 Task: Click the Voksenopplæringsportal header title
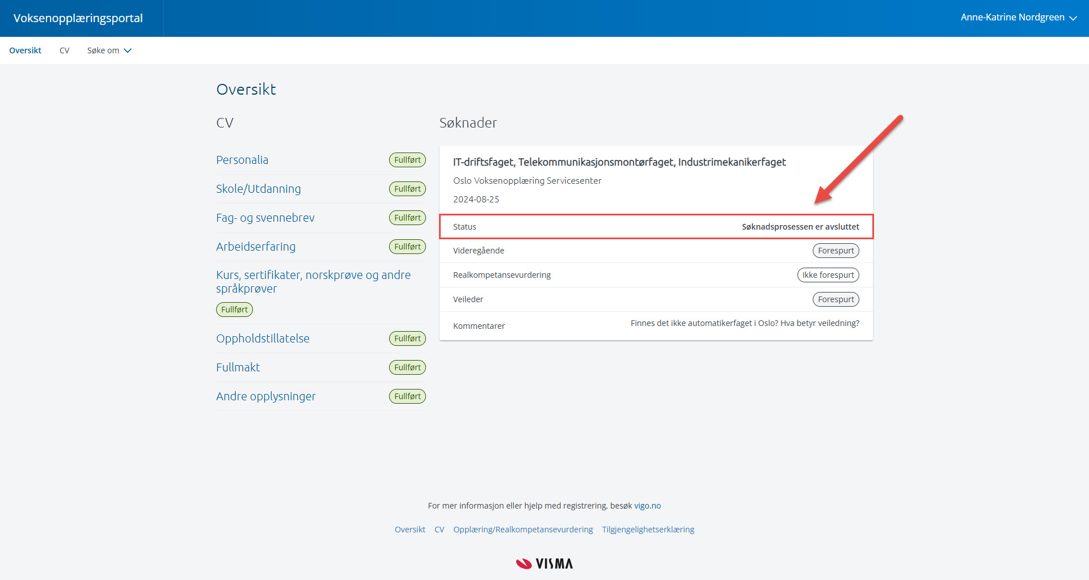78,18
